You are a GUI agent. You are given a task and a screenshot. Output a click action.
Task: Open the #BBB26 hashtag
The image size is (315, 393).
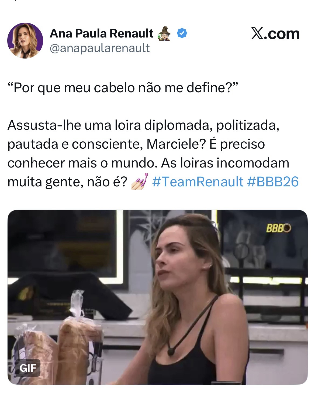[x=273, y=182]
